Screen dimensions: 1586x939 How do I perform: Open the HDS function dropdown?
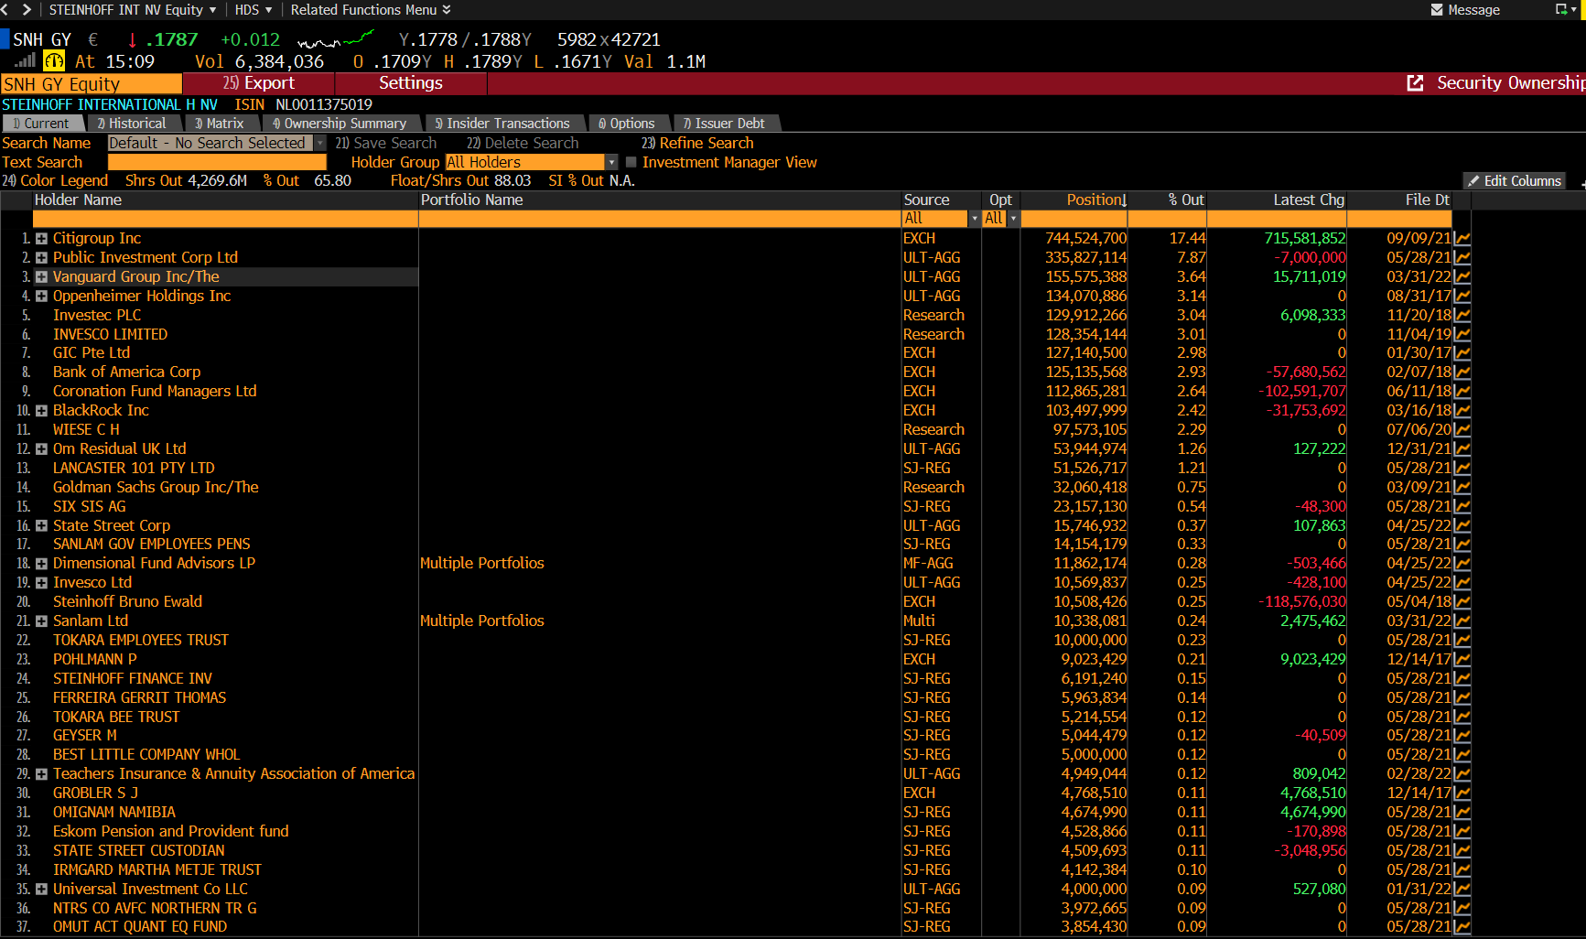[x=254, y=9]
